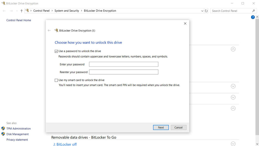
Task: Open the address bar history dropdown
Action: tap(202, 11)
